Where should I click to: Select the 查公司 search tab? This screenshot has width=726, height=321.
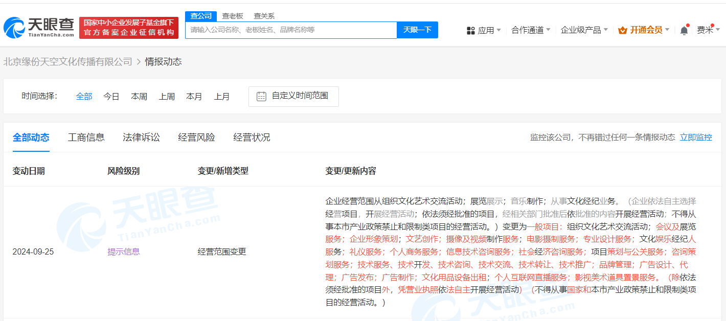coord(201,16)
